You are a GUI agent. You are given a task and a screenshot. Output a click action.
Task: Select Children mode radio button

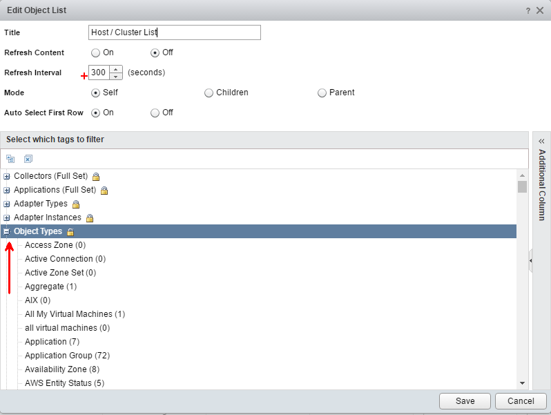[209, 93]
